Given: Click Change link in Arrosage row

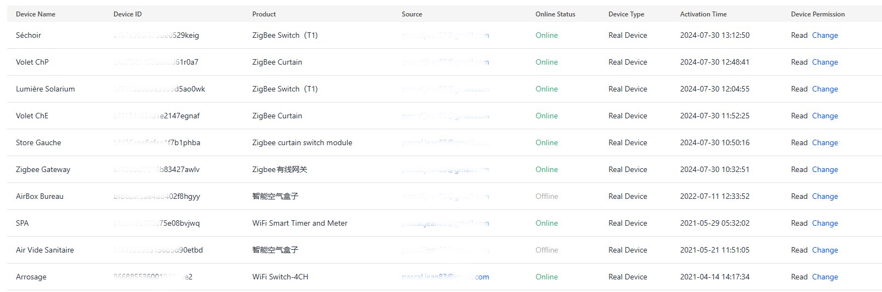Looking at the screenshot, I should tap(824, 277).
